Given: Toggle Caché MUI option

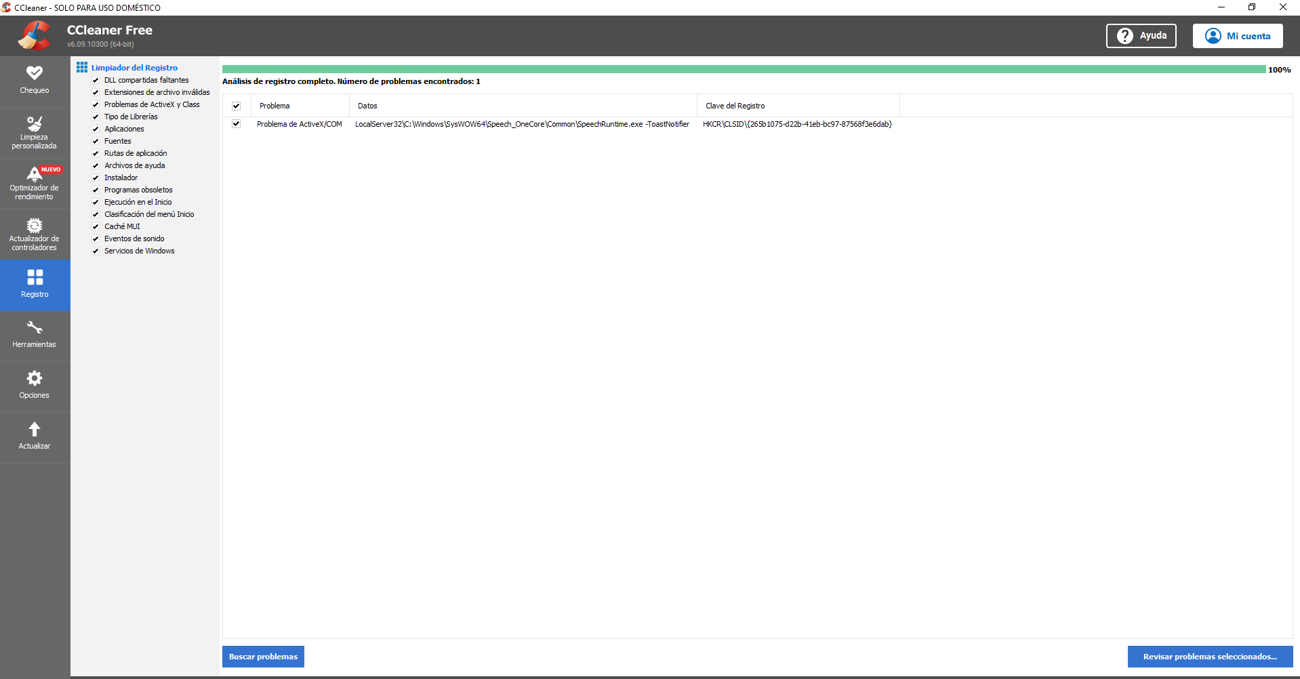Looking at the screenshot, I should pyautogui.click(x=96, y=226).
